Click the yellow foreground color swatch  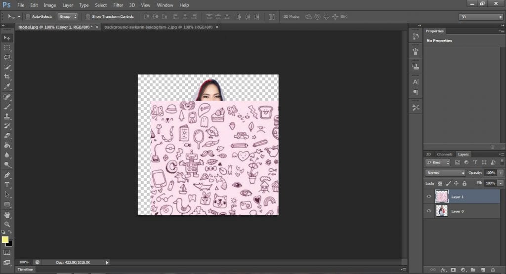tap(5, 239)
